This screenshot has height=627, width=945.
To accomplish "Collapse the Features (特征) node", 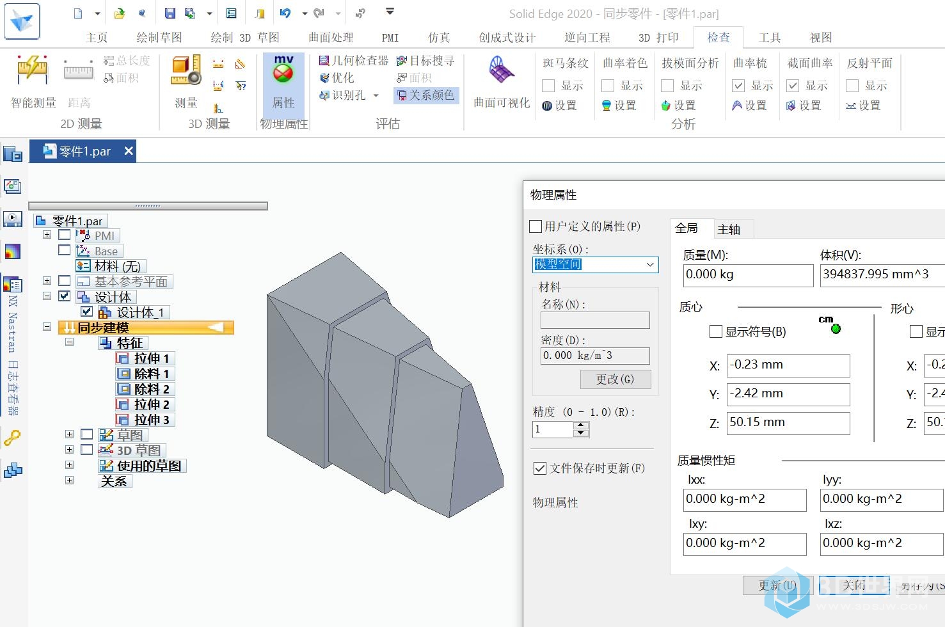I will point(69,342).
